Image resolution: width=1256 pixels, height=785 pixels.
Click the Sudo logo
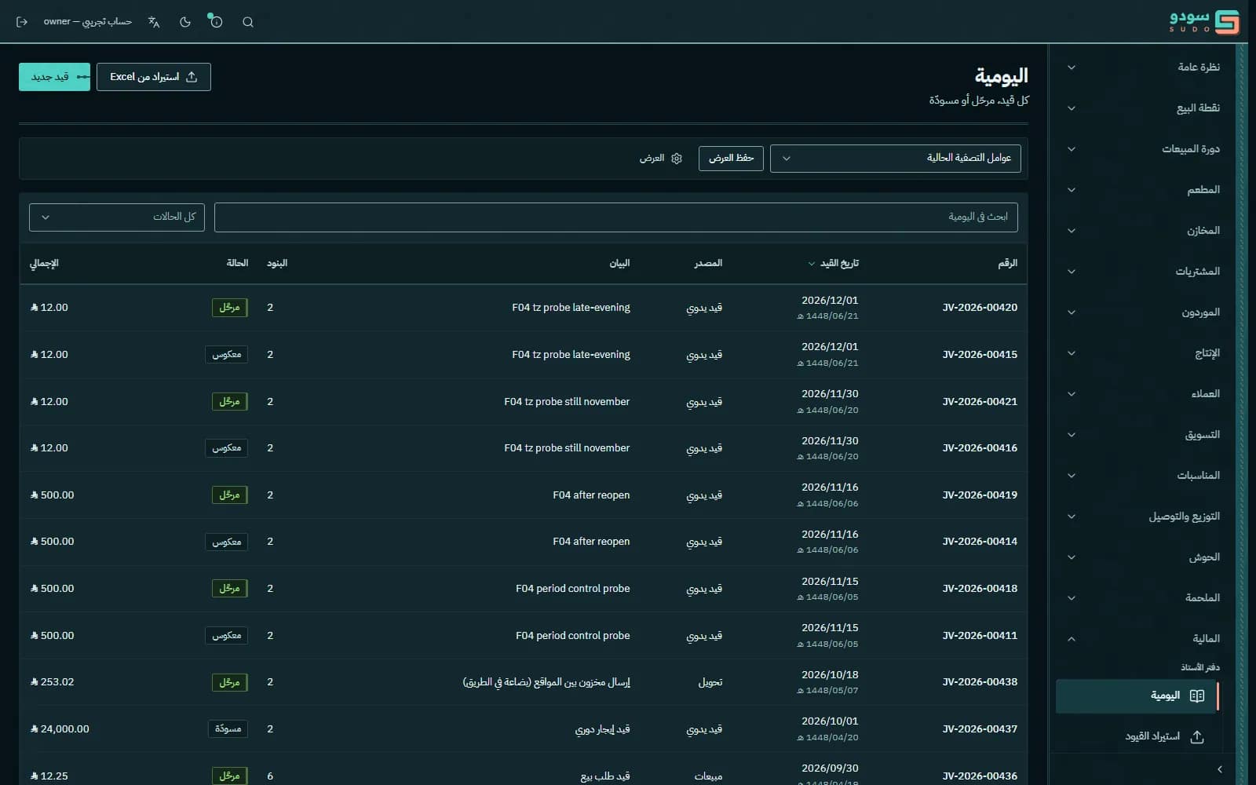point(1205,21)
